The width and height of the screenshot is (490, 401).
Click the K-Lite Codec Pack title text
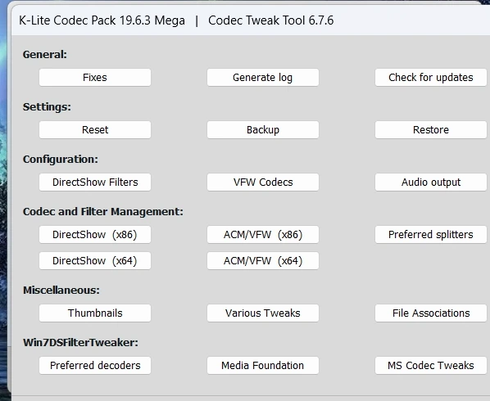pyautogui.click(x=102, y=20)
